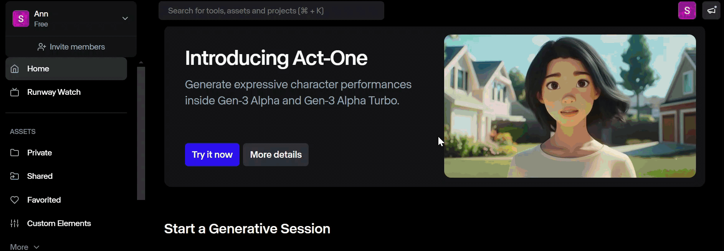Click the More details button
This screenshot has width=724, height=251.
point(276,155)
